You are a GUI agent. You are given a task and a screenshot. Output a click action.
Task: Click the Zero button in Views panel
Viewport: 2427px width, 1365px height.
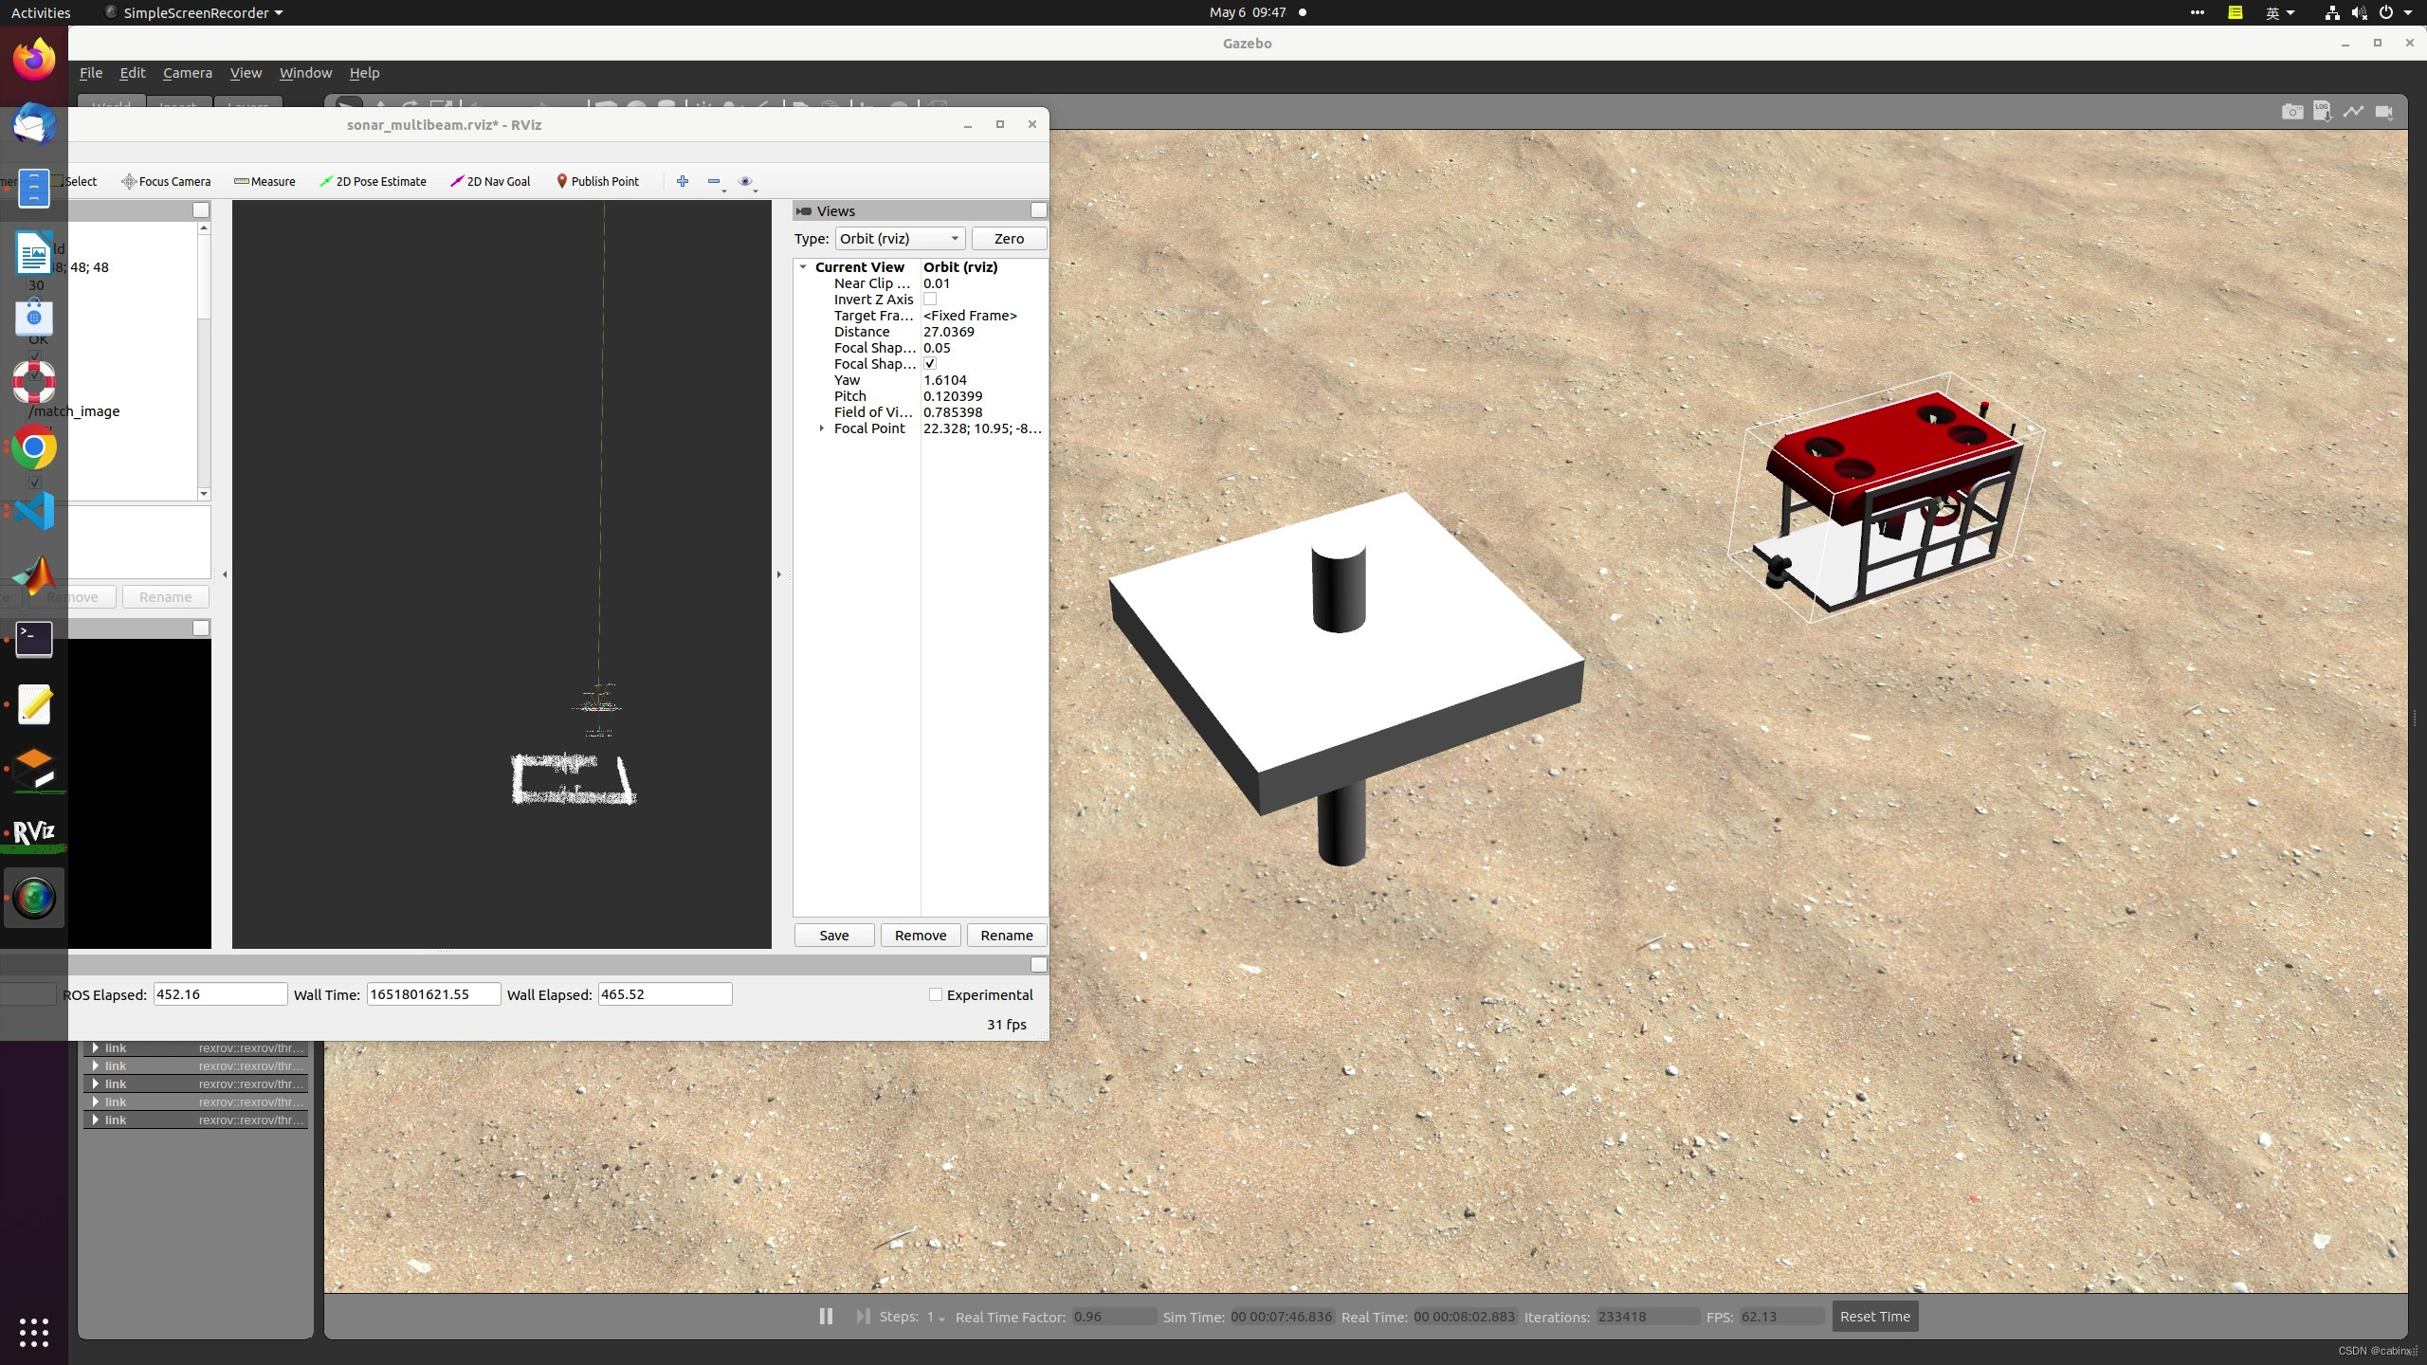[1008, 239]
